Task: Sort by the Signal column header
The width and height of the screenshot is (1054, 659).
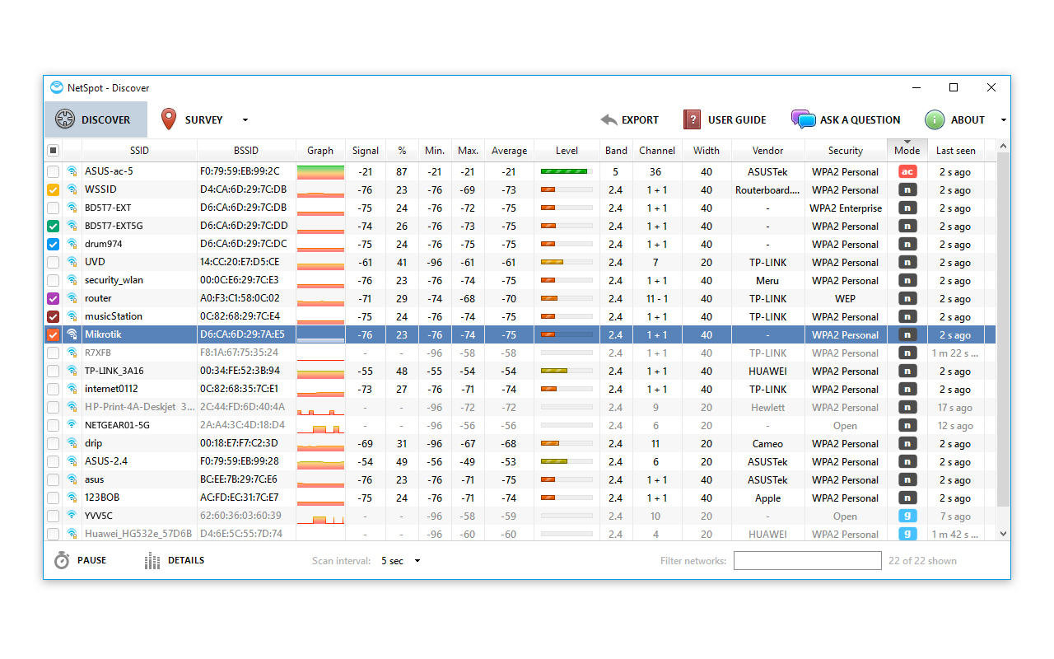Action: click(366, 150)
